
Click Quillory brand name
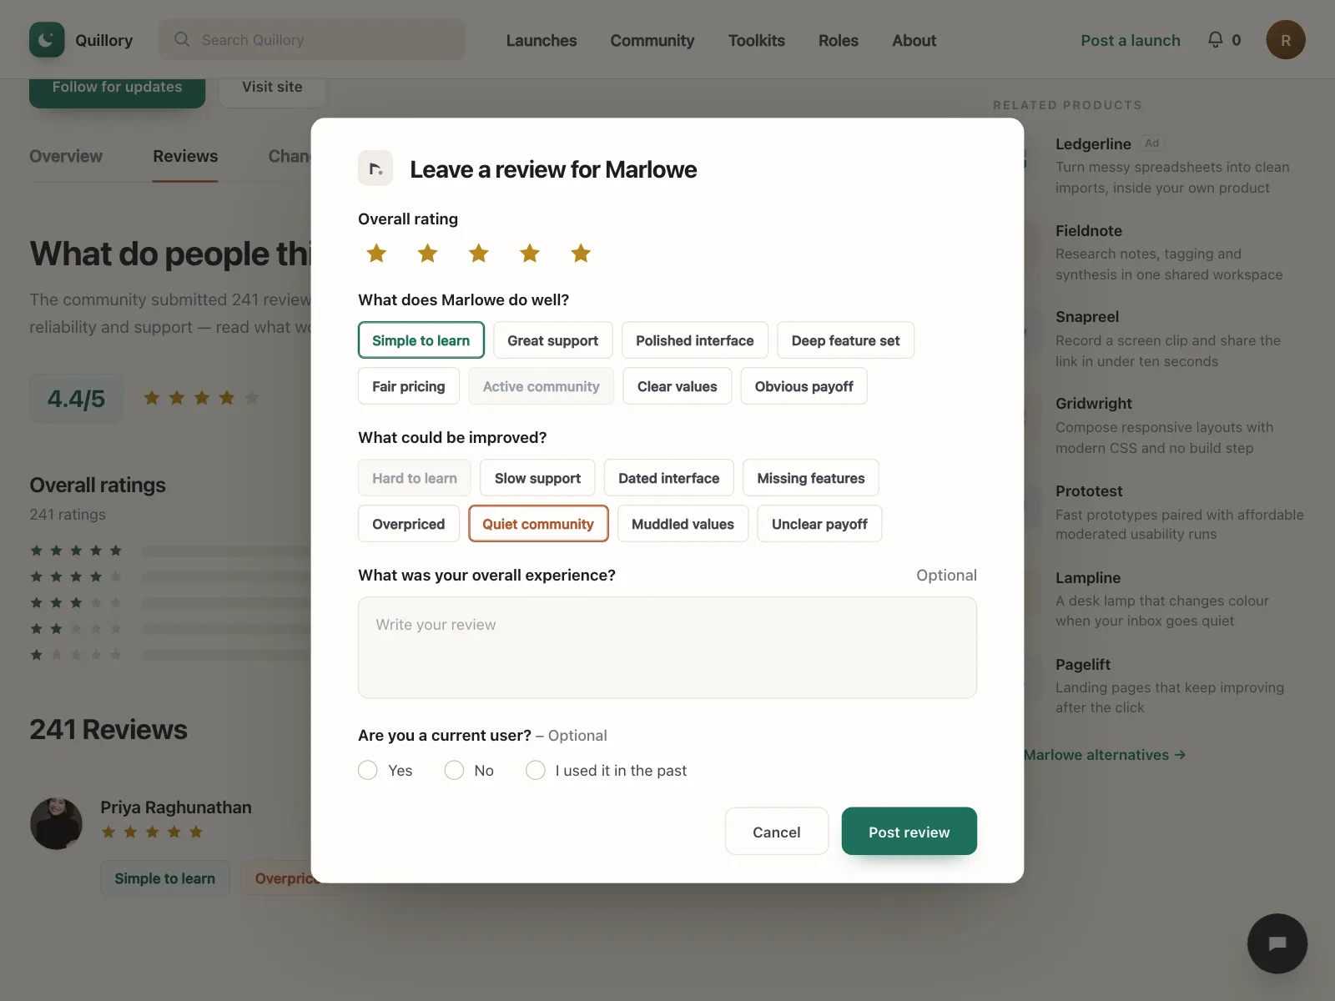click(104, 40)
